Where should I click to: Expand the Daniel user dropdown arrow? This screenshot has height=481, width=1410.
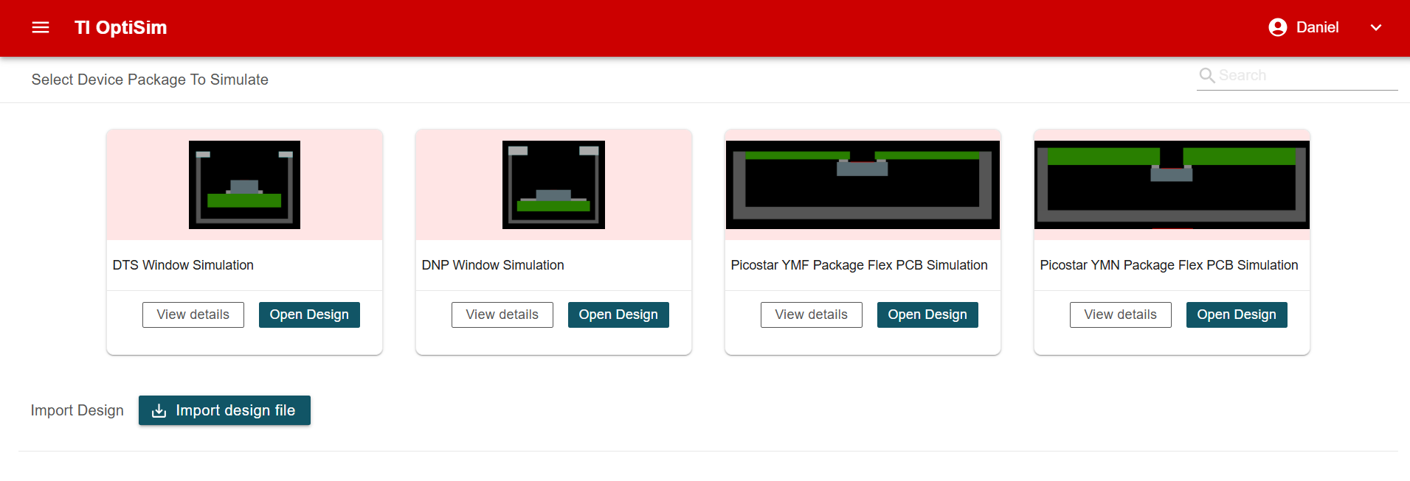point(1375,27)
